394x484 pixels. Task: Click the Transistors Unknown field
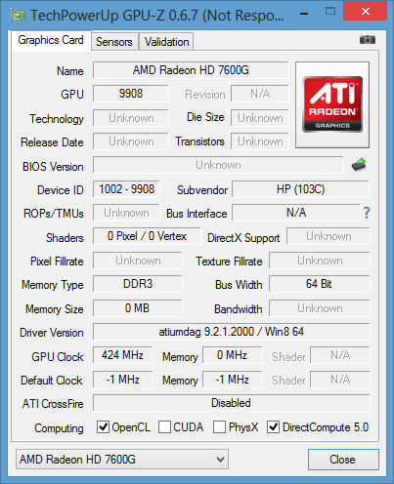[x=260, y=141]
